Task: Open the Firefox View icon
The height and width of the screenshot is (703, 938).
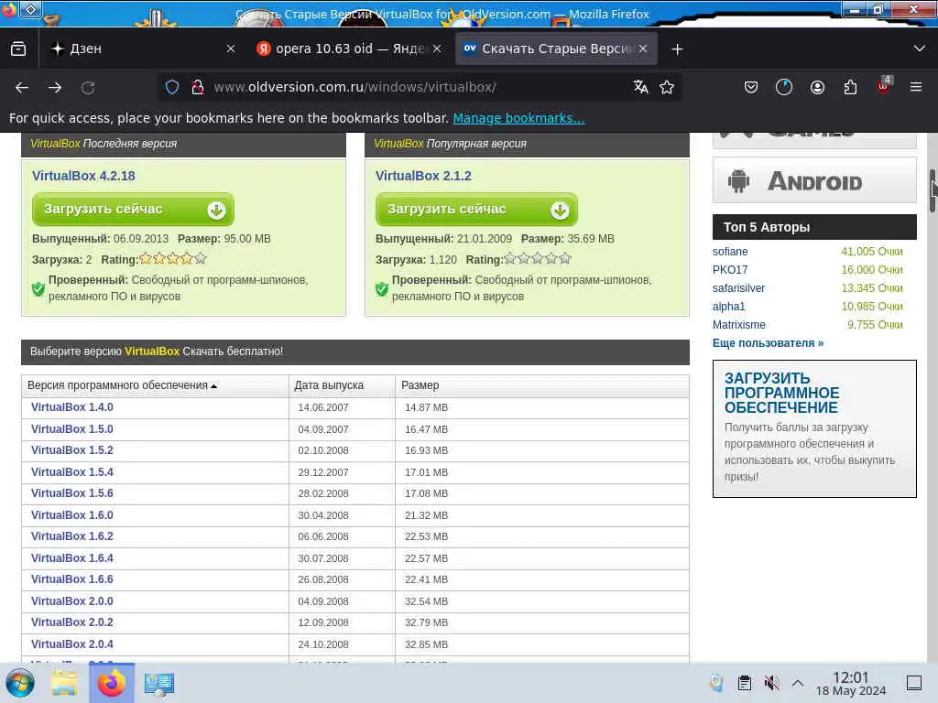Action: click(x=18, y=49)
